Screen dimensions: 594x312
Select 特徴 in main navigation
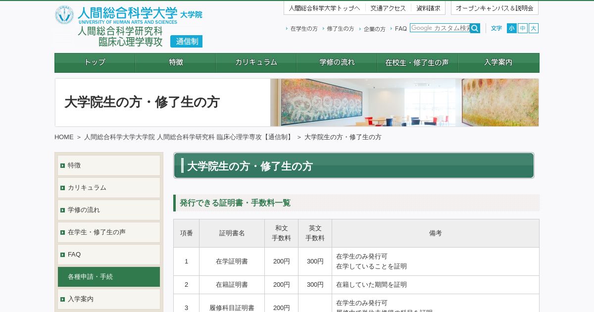(x=176, y=63)
